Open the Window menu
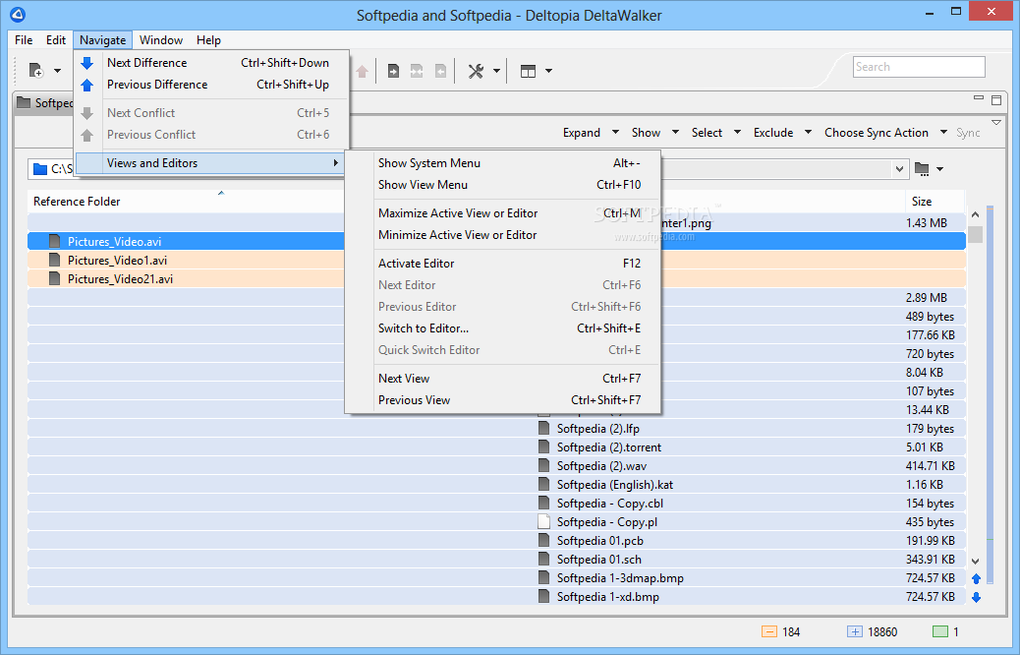This screenshot has height=655, width=1020. 161,39
